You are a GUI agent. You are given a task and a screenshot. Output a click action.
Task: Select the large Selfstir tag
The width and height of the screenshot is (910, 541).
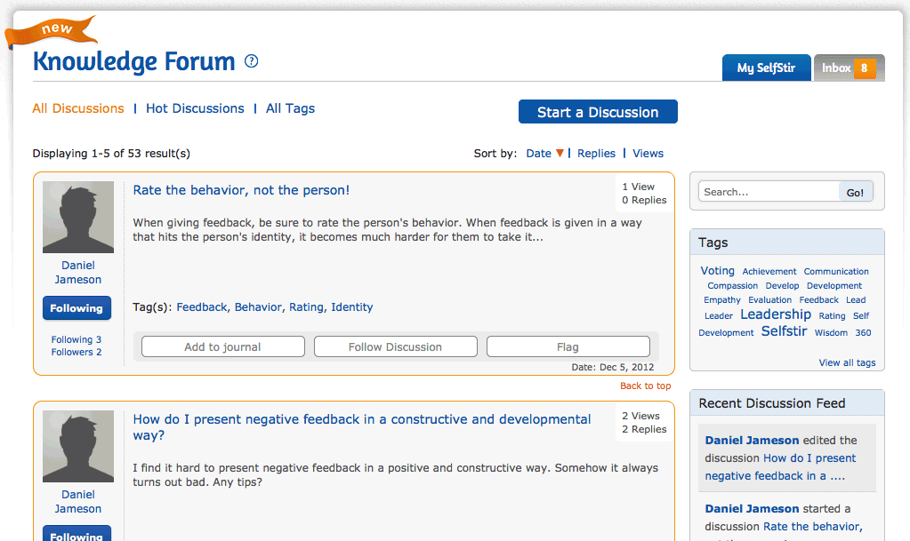(x=784, y=331)
